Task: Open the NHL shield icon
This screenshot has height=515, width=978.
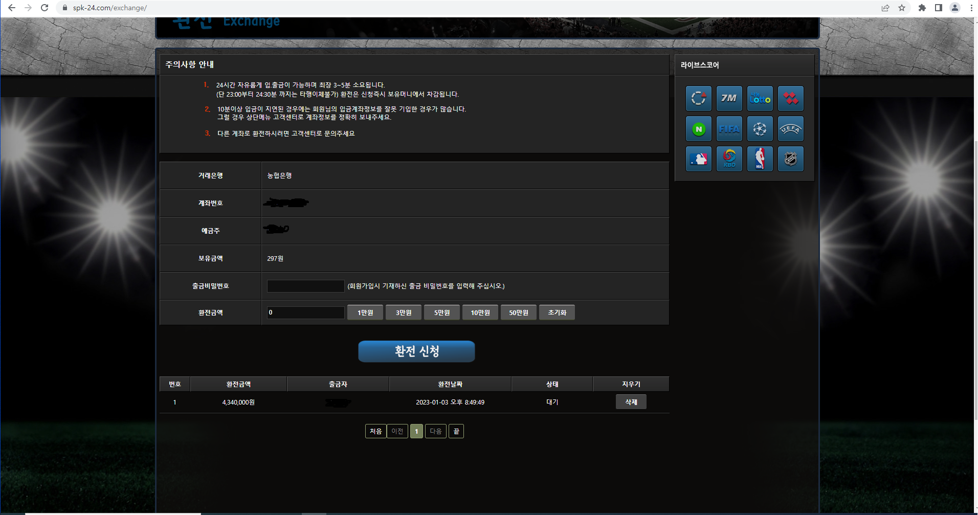Action: coord(790,159)
